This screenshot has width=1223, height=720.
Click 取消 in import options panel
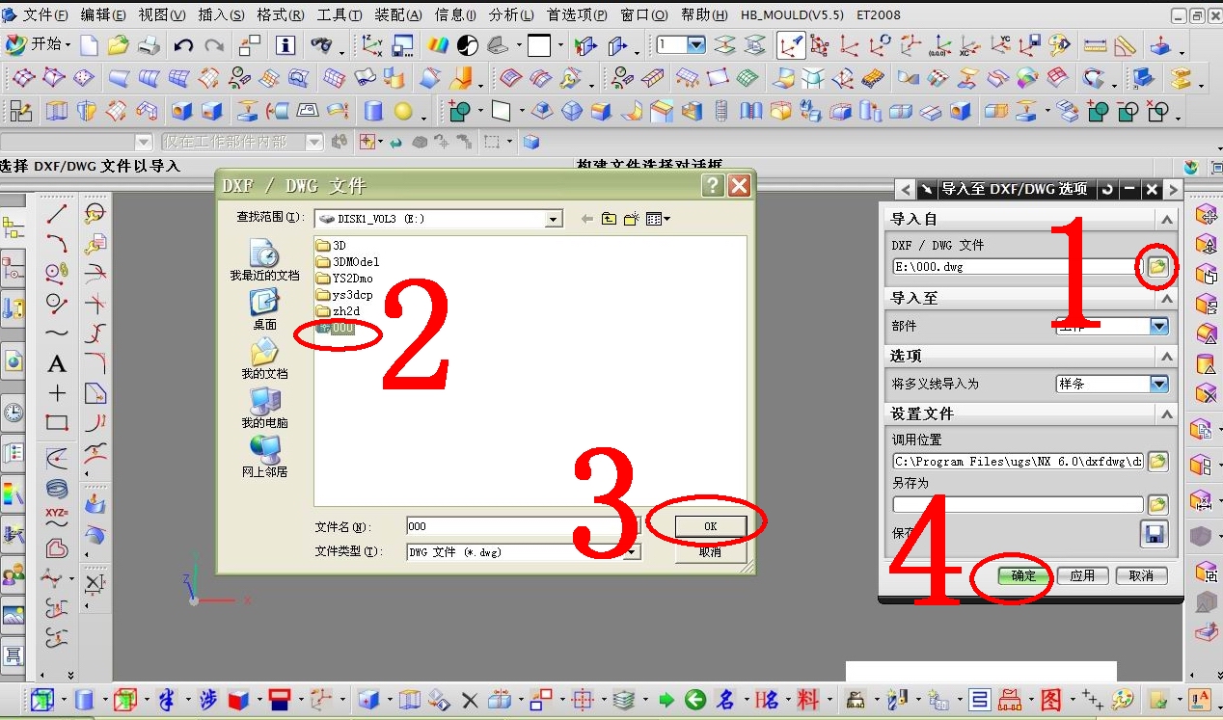1141,575
